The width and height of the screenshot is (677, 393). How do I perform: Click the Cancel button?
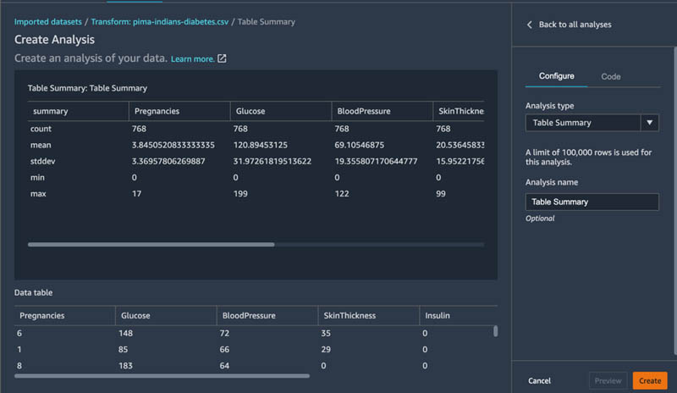tap(539, 381)
